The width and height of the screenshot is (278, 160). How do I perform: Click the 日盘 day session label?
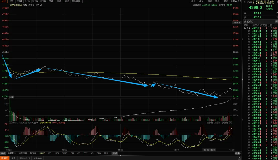[x=12, y=97]
